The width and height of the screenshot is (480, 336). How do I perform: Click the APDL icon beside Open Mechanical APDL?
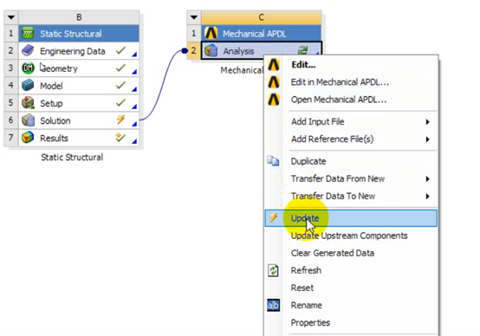(274, 100)
